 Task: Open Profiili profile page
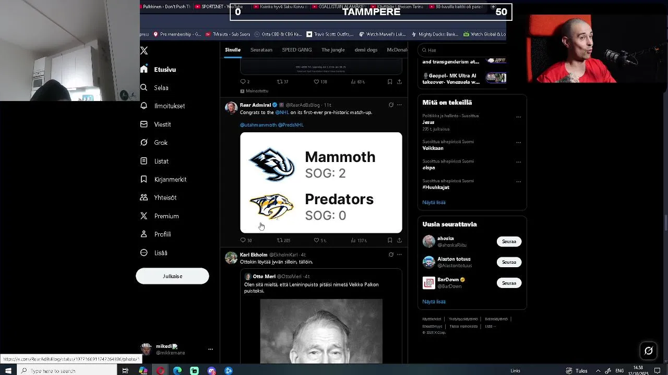[x=156, y=234]
